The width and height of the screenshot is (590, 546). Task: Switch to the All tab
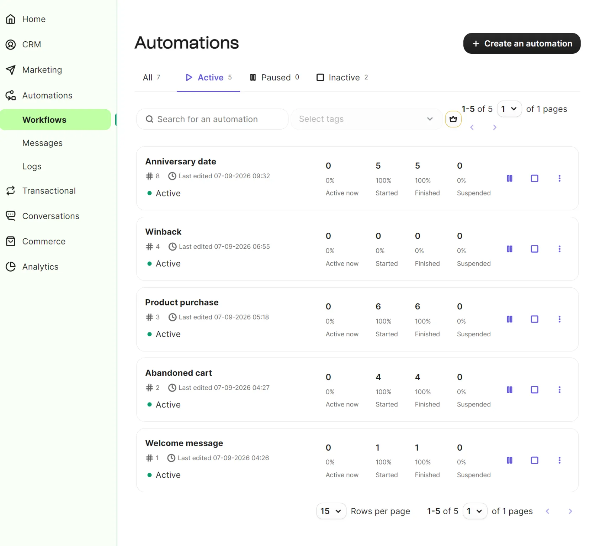click(x=152, y=78)
